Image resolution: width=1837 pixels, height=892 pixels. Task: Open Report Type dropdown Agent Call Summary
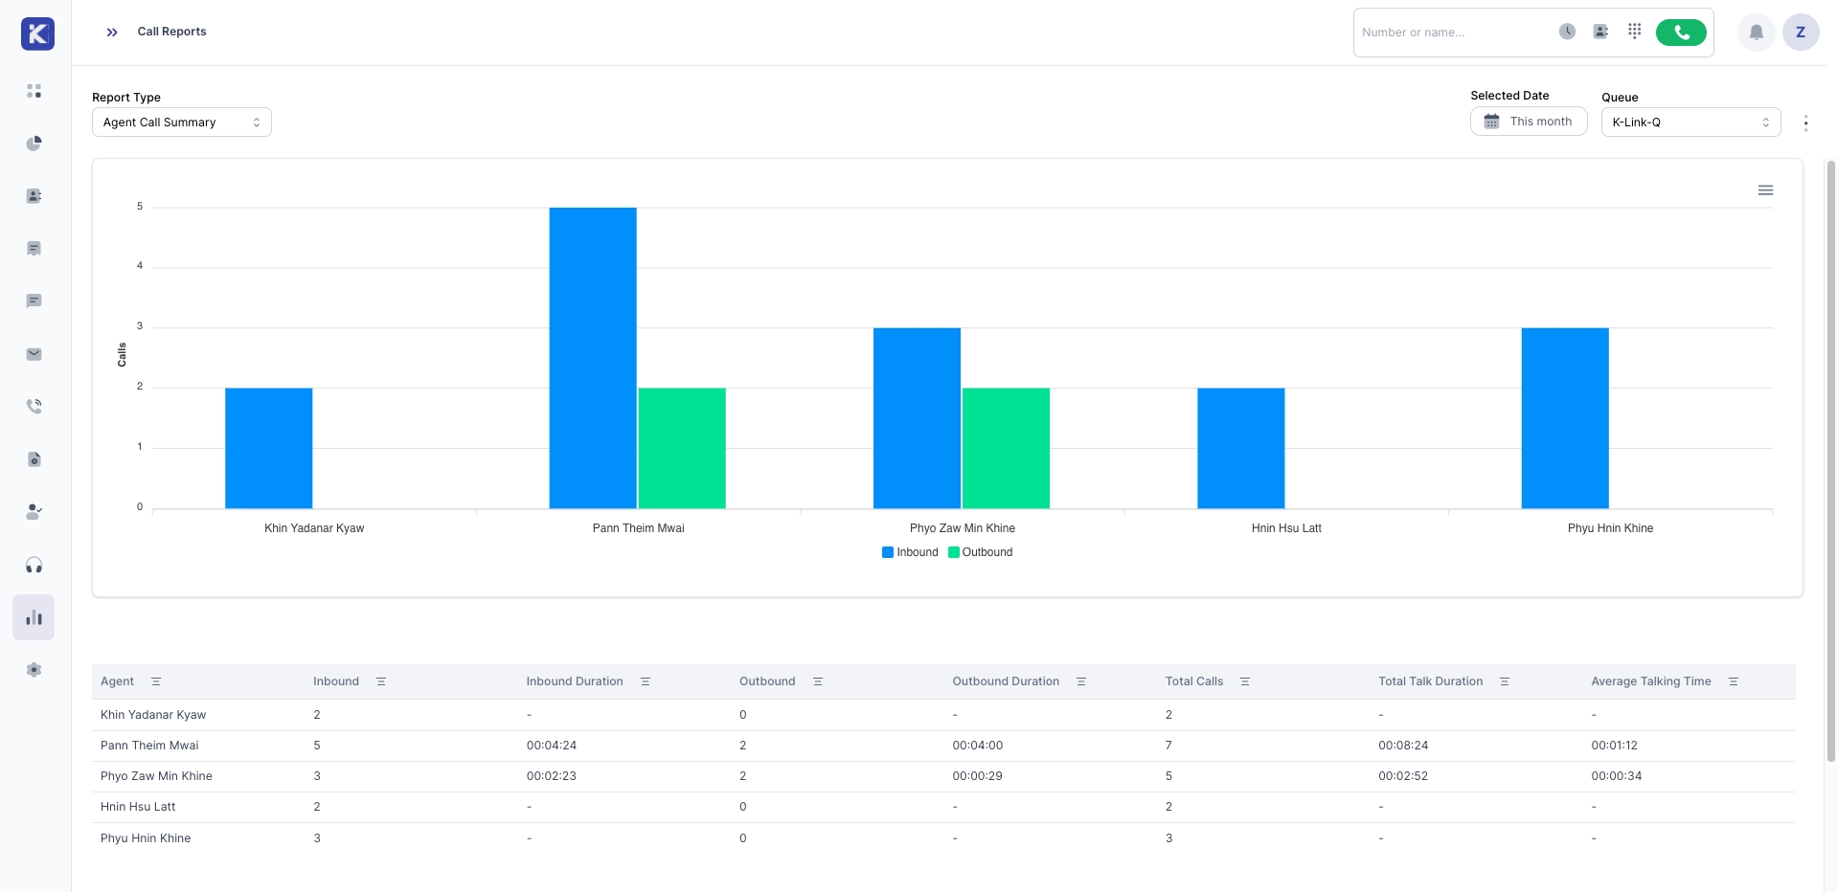[182, 123]
